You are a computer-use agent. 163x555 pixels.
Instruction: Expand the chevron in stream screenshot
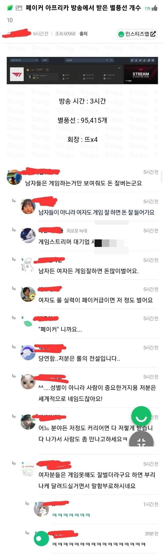point(119,68)
